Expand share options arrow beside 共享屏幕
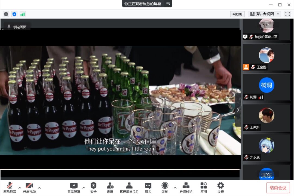The image size is (294, 196). click(84, 188)
